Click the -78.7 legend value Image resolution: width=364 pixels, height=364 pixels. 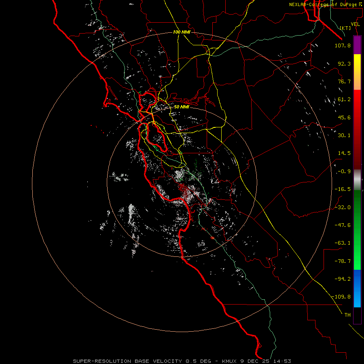343,261
